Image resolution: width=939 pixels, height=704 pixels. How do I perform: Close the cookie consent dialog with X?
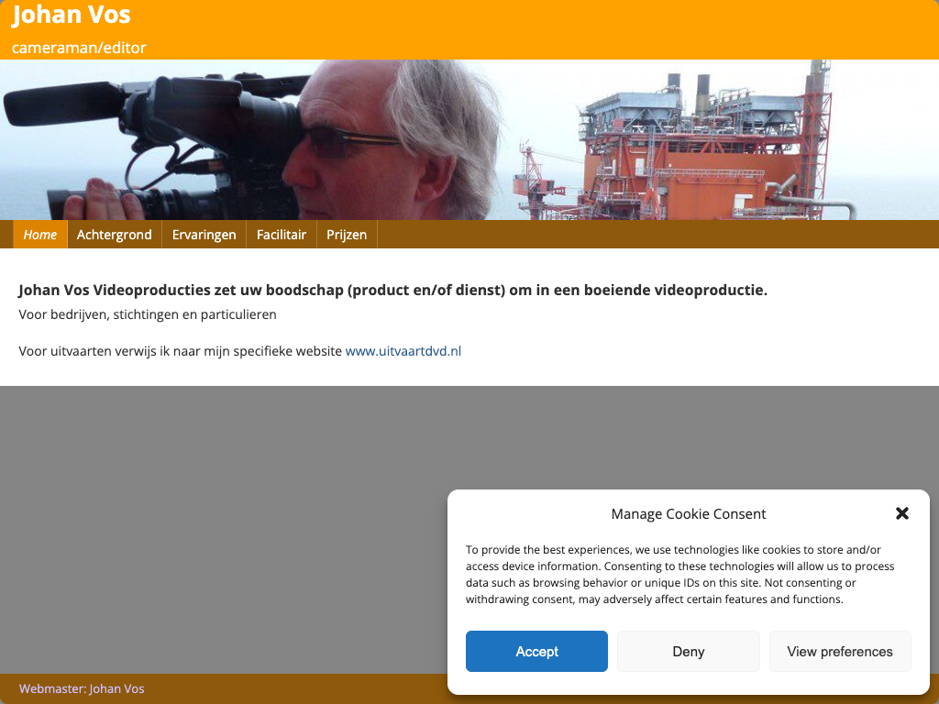tap(902, 513)
